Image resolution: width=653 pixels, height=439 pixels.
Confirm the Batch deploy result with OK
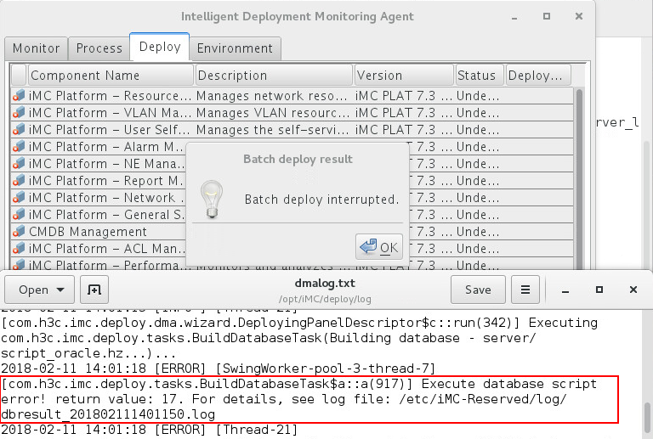click(379, 247)
